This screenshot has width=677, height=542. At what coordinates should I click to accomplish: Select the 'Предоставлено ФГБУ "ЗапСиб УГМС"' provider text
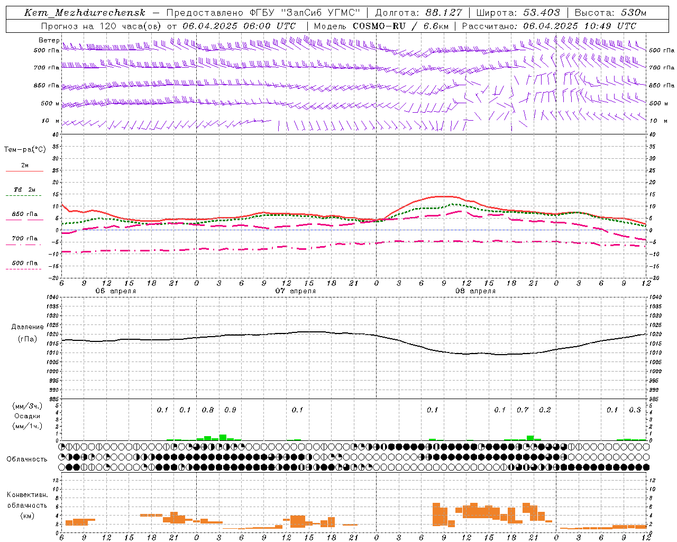tap(263, 13)
